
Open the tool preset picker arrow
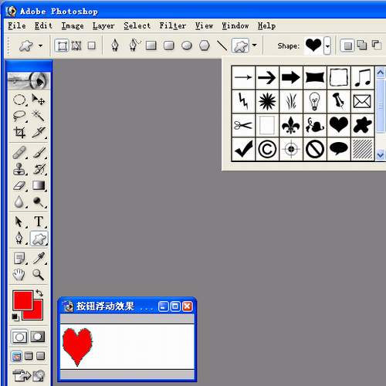pos(40,46)
